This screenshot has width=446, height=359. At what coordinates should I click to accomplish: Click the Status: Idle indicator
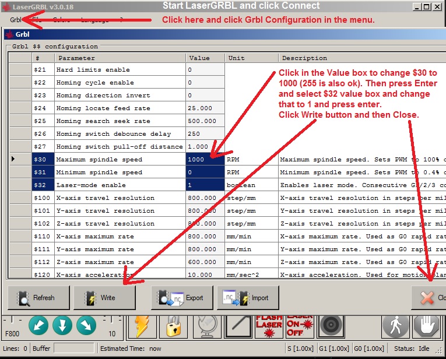pos(412,349)
